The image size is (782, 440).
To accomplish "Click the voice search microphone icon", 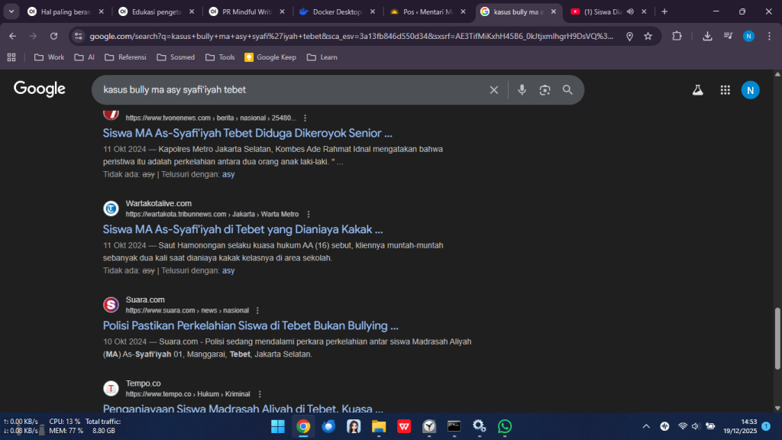I will coord(522,90).
